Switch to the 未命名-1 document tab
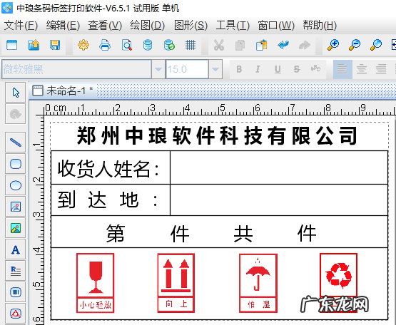 pyautogui.click(x=63, y=91)
